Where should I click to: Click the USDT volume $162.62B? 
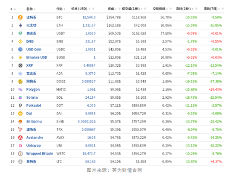tap(139, 33)
